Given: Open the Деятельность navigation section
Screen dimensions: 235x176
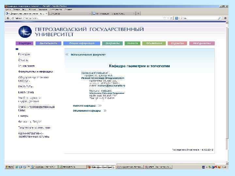Looking at the screenshot, I should pos(48,43).
